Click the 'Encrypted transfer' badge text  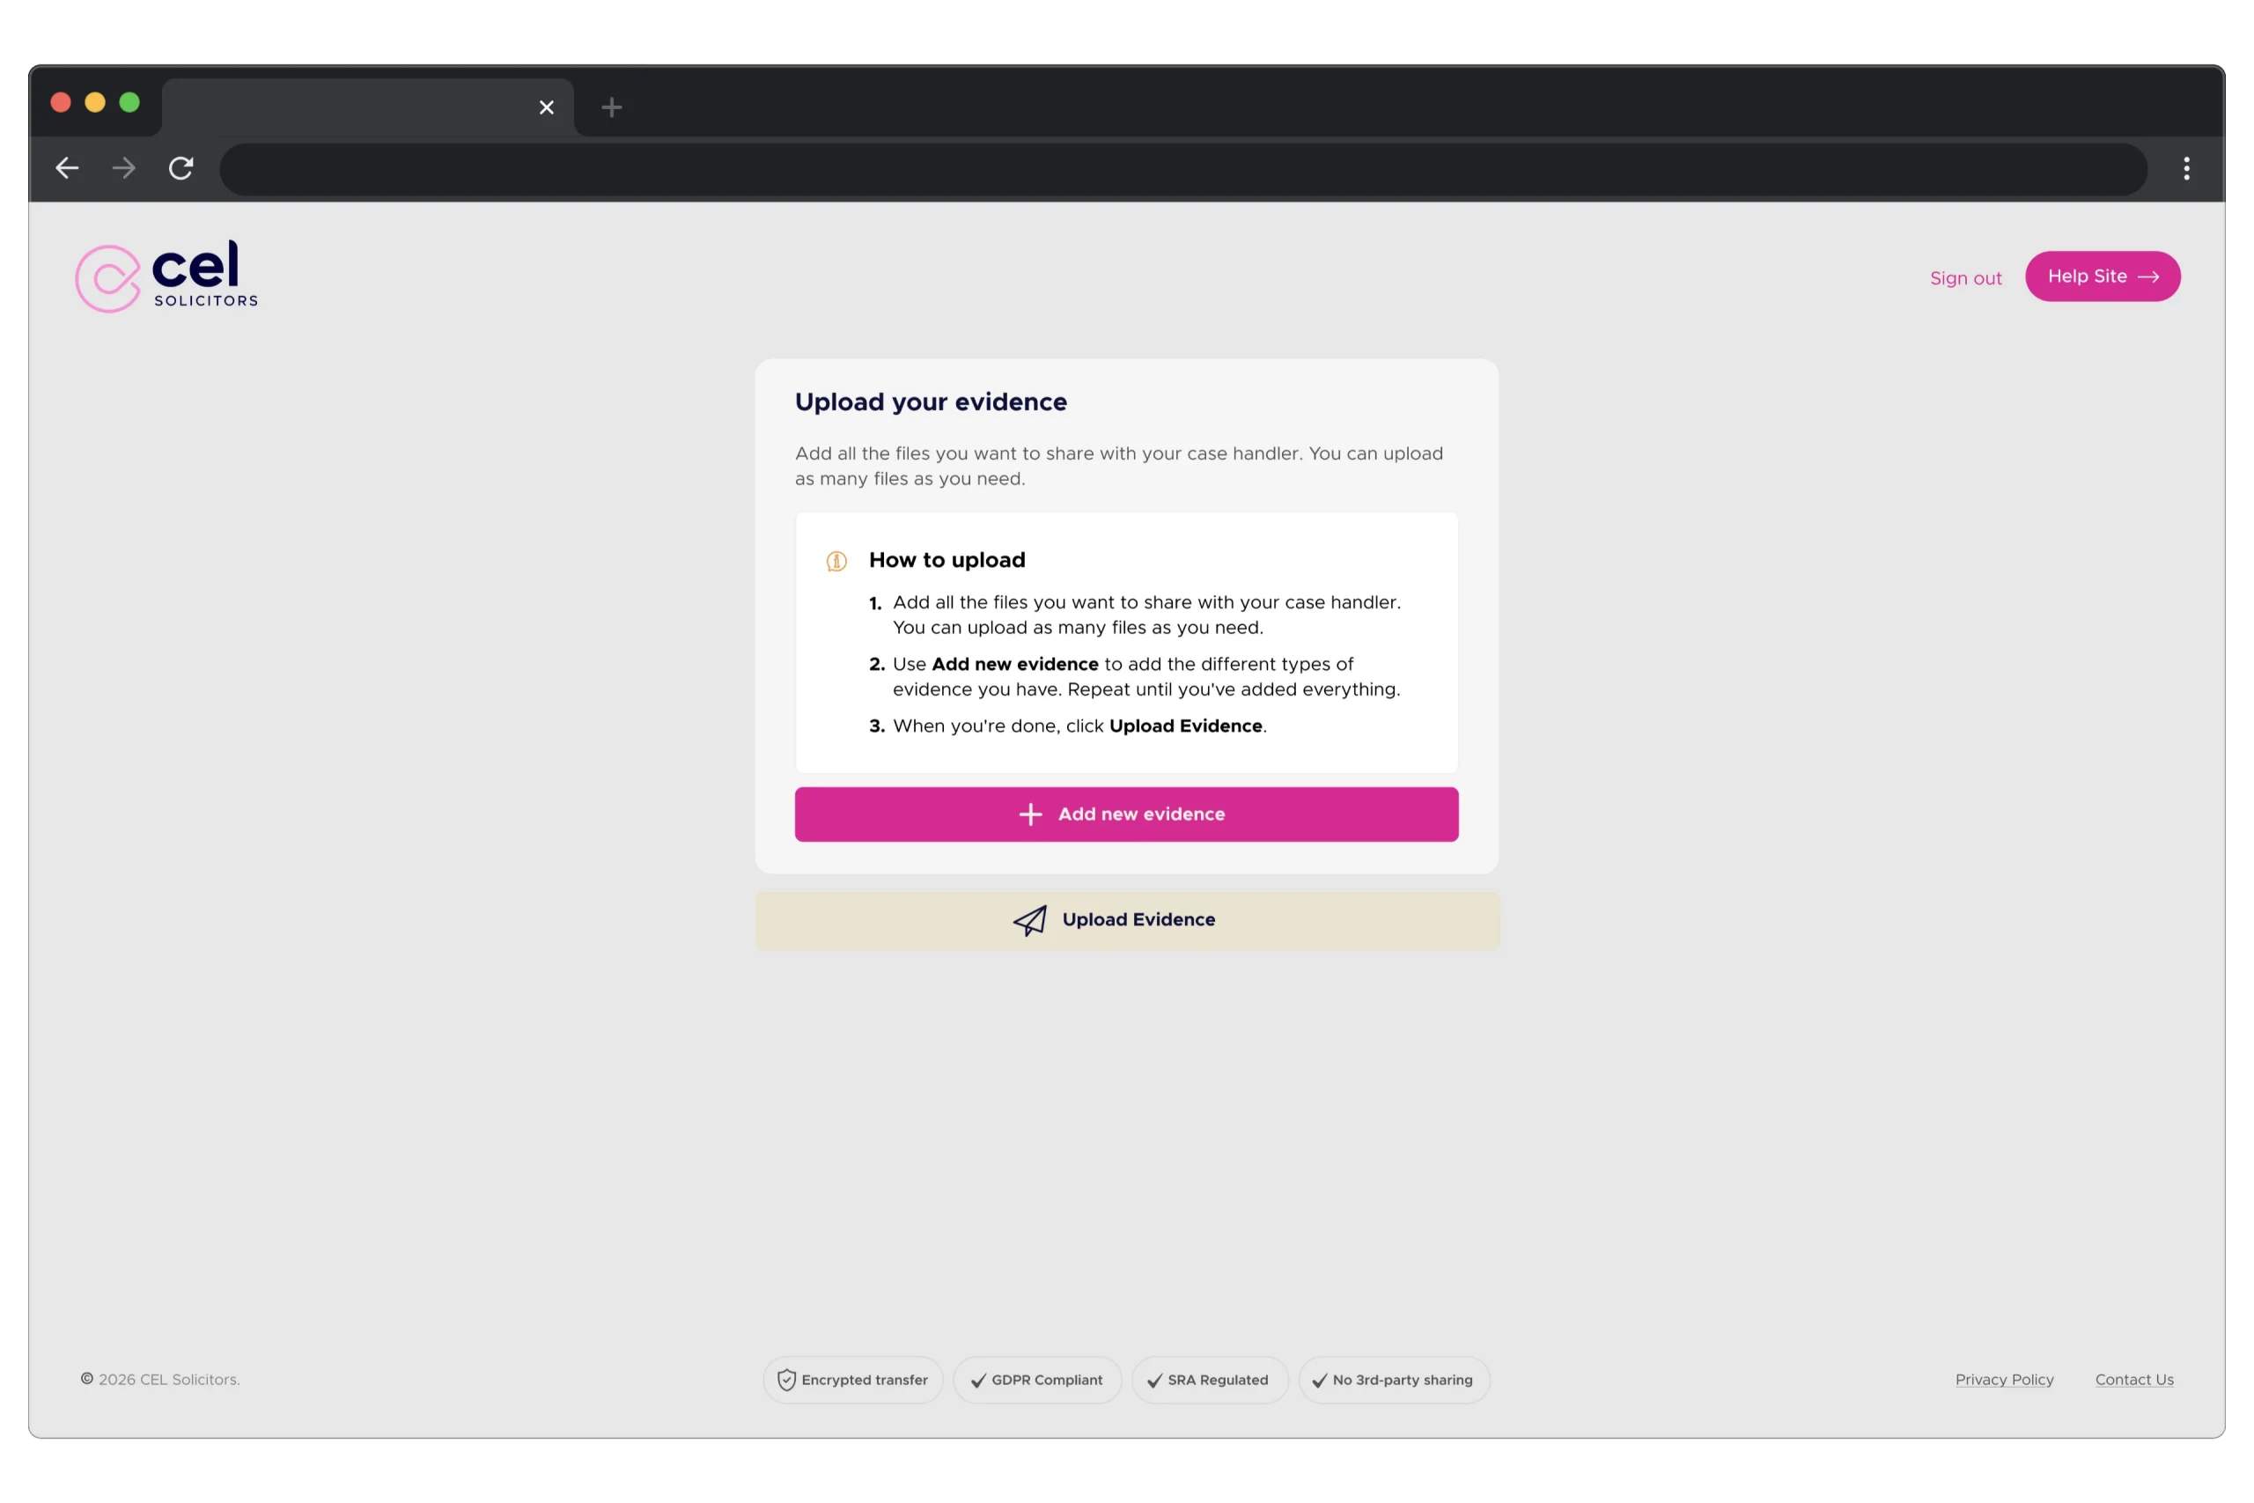point(865,1381)
